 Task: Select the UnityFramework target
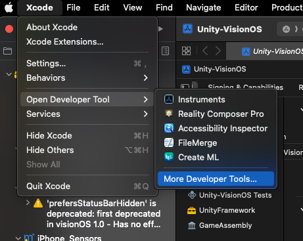[x=221, y=210]
